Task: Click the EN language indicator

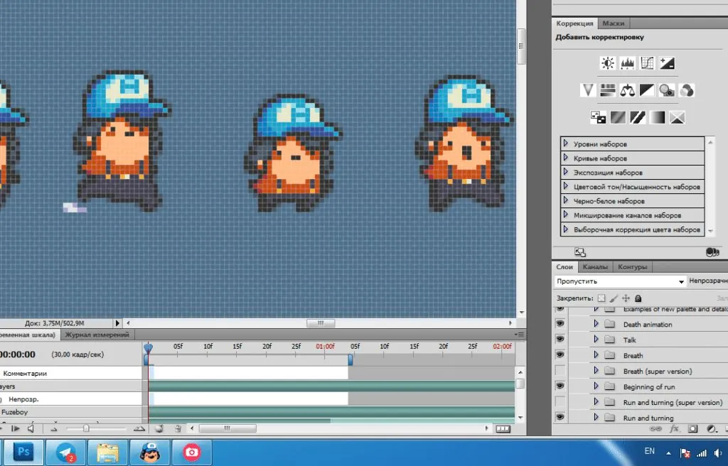Action: [650, 450]
